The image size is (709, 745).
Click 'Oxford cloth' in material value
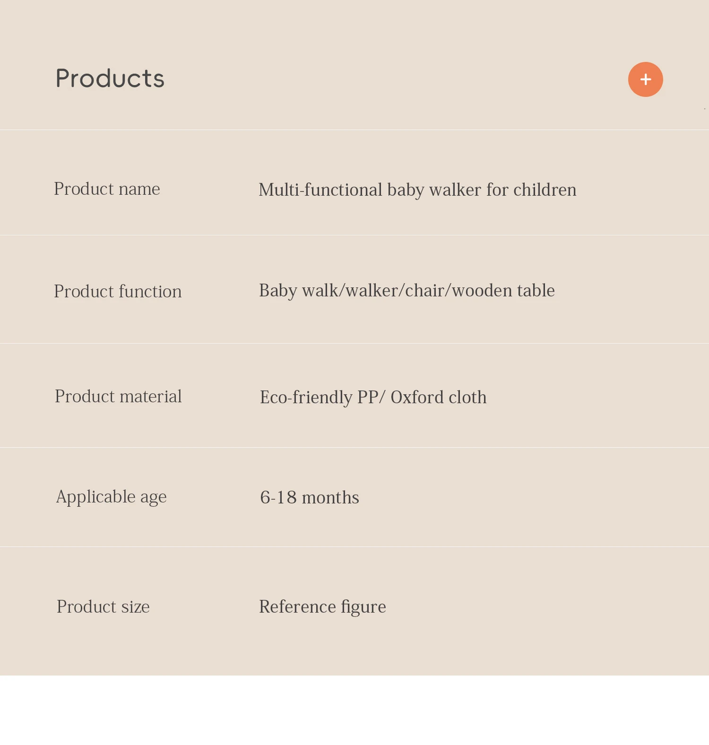pyautogui.click(x=438, y=398)
